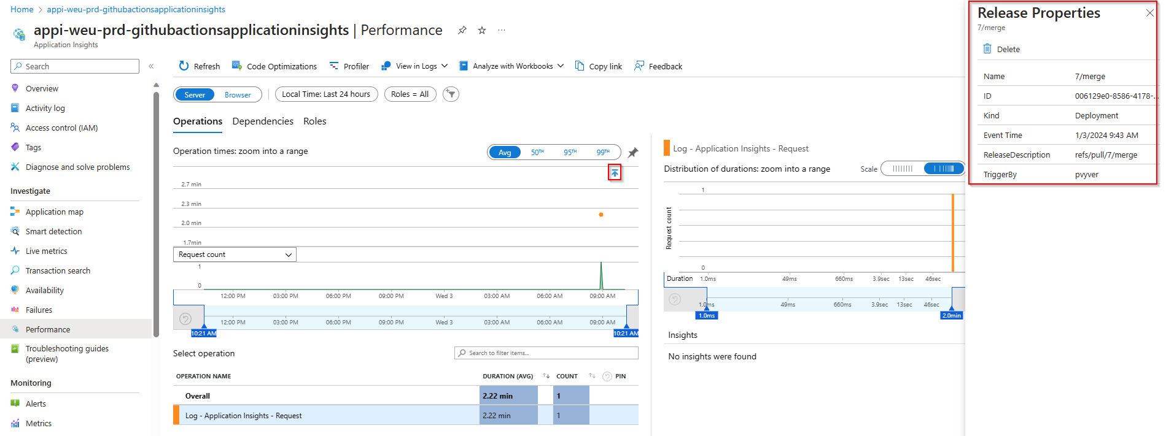Viewport: 1166px width, 436px height.
Task: Open the Request count chart dropdown
Action: pos(235,254)
